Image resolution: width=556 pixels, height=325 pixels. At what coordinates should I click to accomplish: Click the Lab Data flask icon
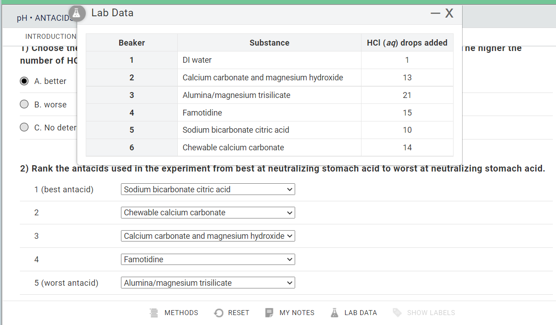(334, 312)
